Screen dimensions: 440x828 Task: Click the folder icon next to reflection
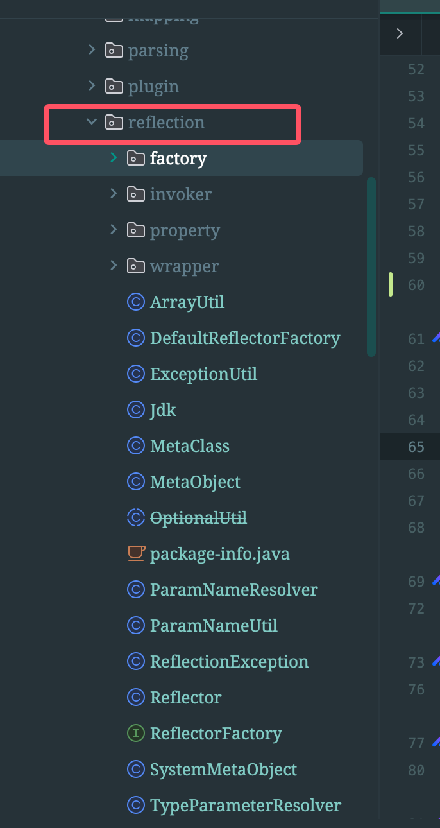point(114,121)
